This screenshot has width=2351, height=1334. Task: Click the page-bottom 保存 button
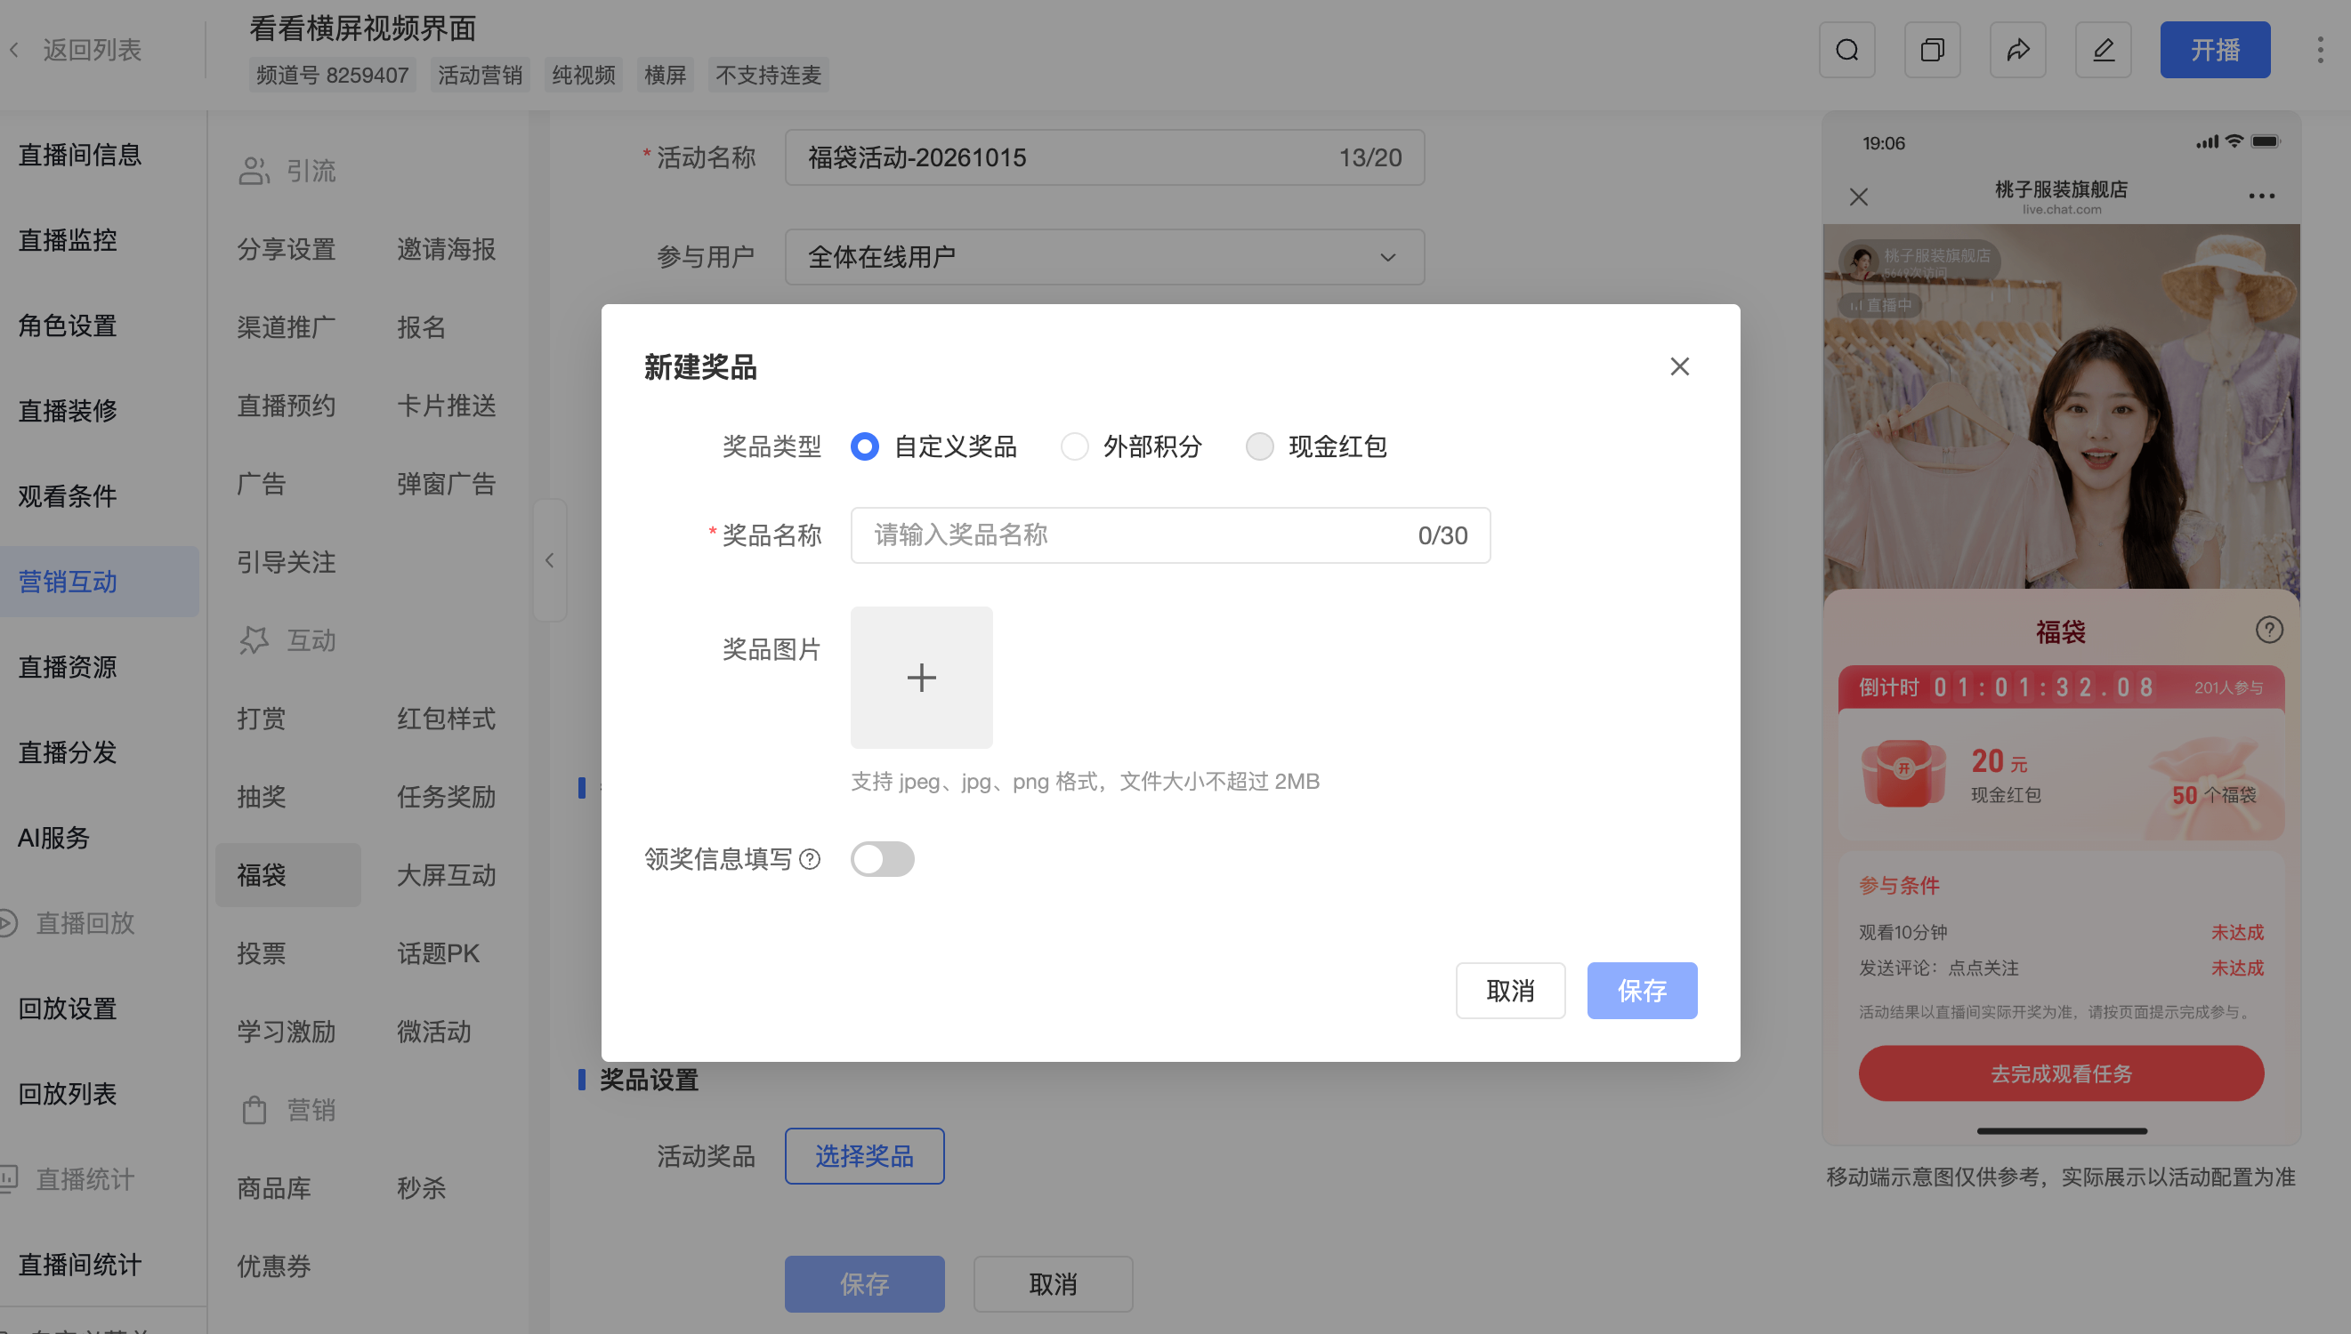864,1284
